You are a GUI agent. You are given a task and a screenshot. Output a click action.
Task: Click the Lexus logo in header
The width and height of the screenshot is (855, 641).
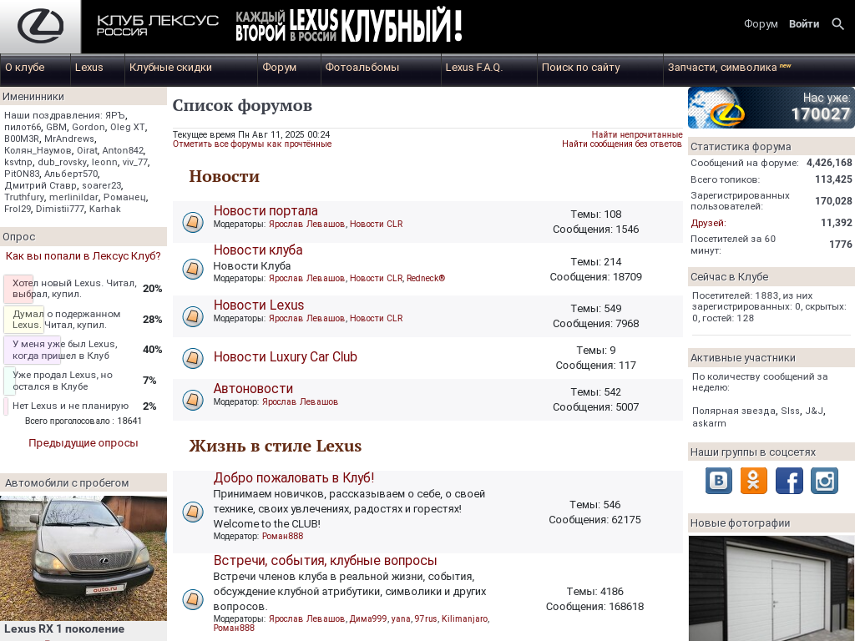click(40, 26)
